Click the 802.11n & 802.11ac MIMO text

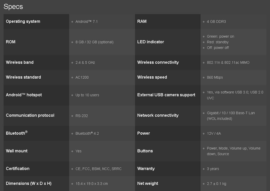(228, 62)
